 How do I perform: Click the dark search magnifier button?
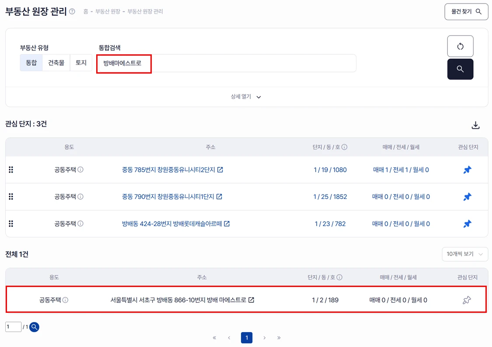(x=460, y=69)
